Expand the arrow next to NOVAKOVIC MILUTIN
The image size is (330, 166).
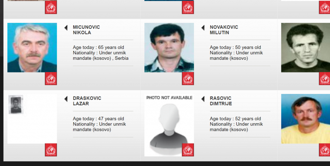pos(203,28)
